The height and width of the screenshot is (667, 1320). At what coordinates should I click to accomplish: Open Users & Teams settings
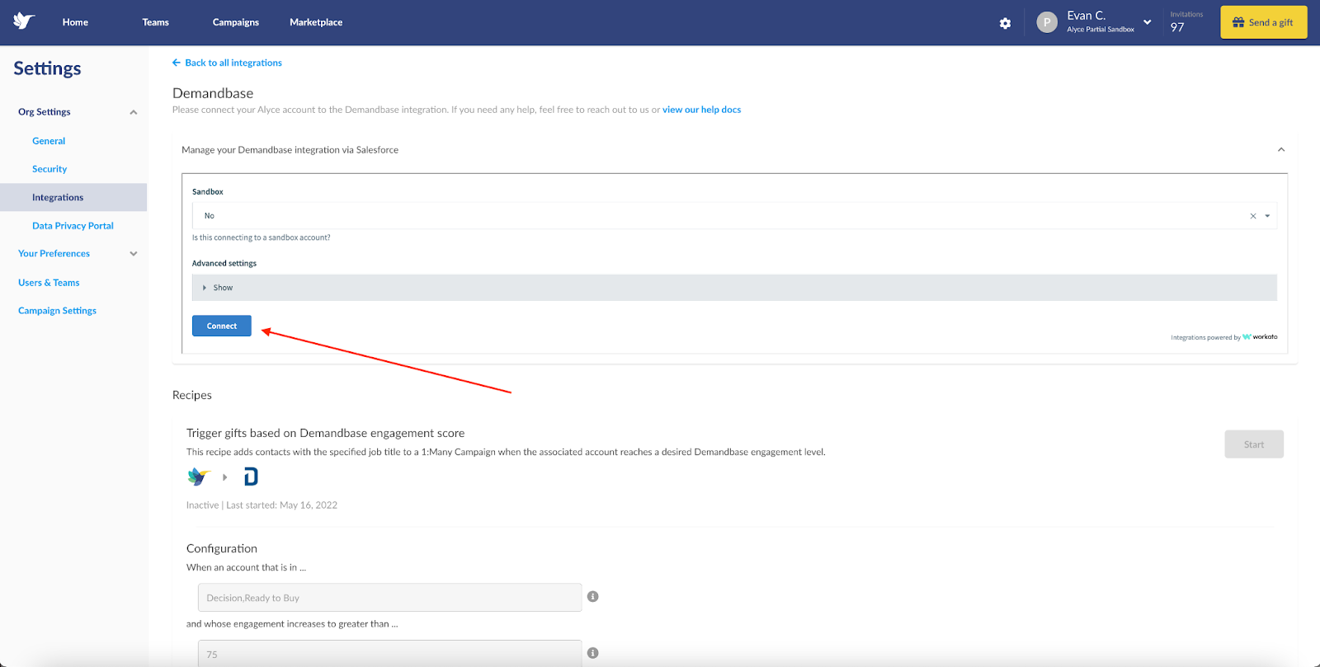tap(49, 283)
